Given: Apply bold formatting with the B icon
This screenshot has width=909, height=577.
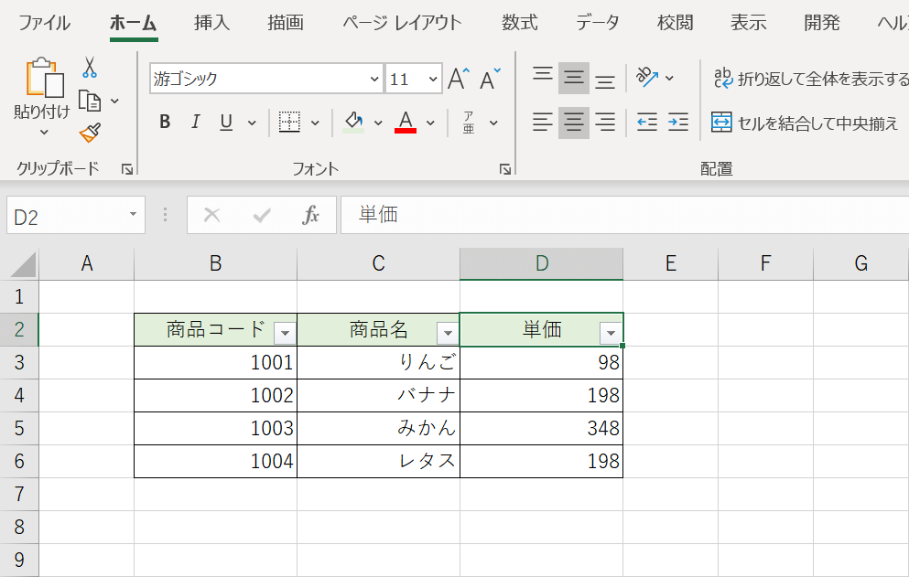Looking at the screenshot, I should [x=165, y=121].
